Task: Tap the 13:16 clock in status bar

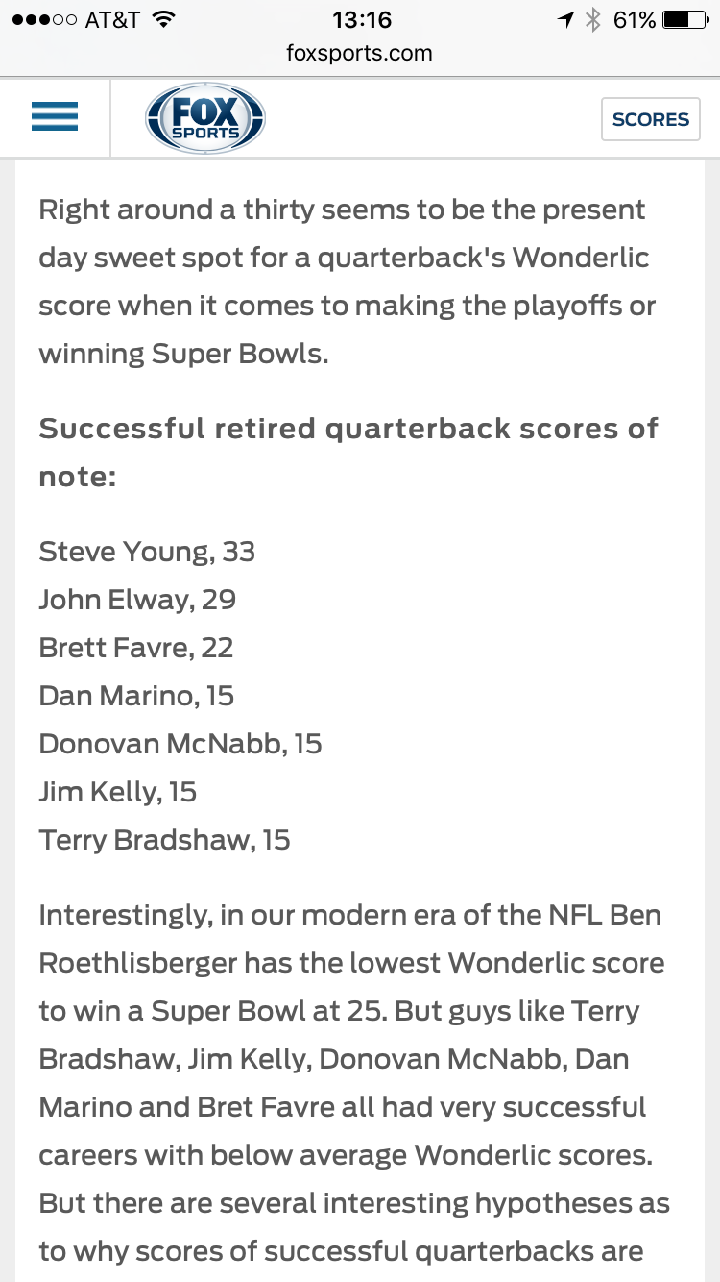Action: pyautogui.click(x=360, y=19)
